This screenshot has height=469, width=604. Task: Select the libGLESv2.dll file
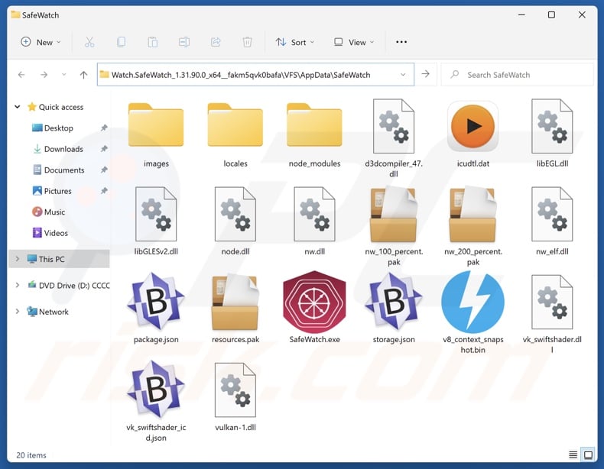click(x=156, y=221)
